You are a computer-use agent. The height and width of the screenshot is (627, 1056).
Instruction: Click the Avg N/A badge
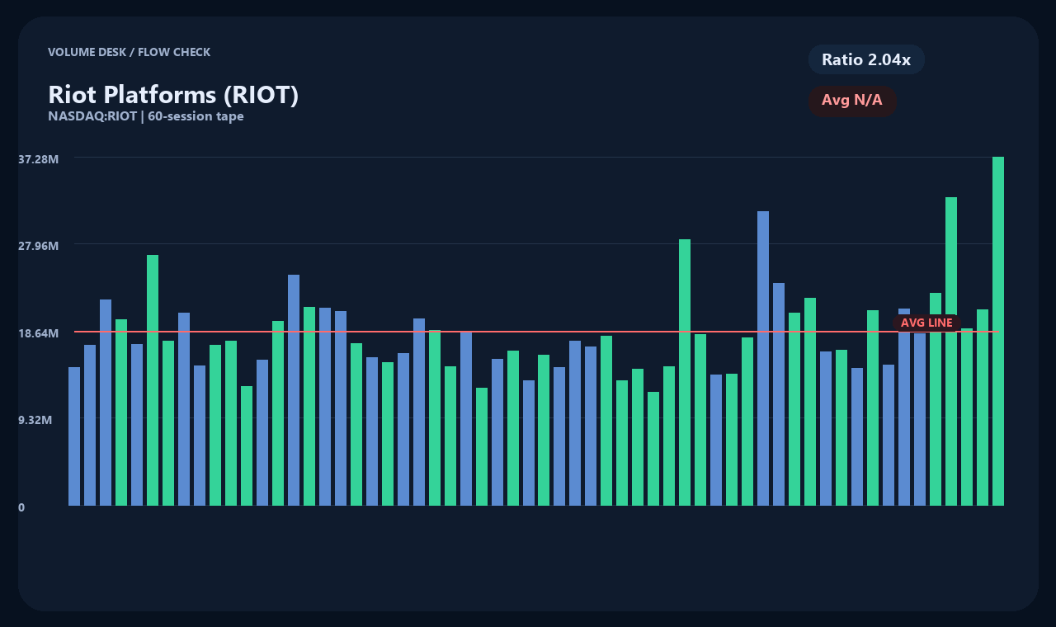coord(852,101)
